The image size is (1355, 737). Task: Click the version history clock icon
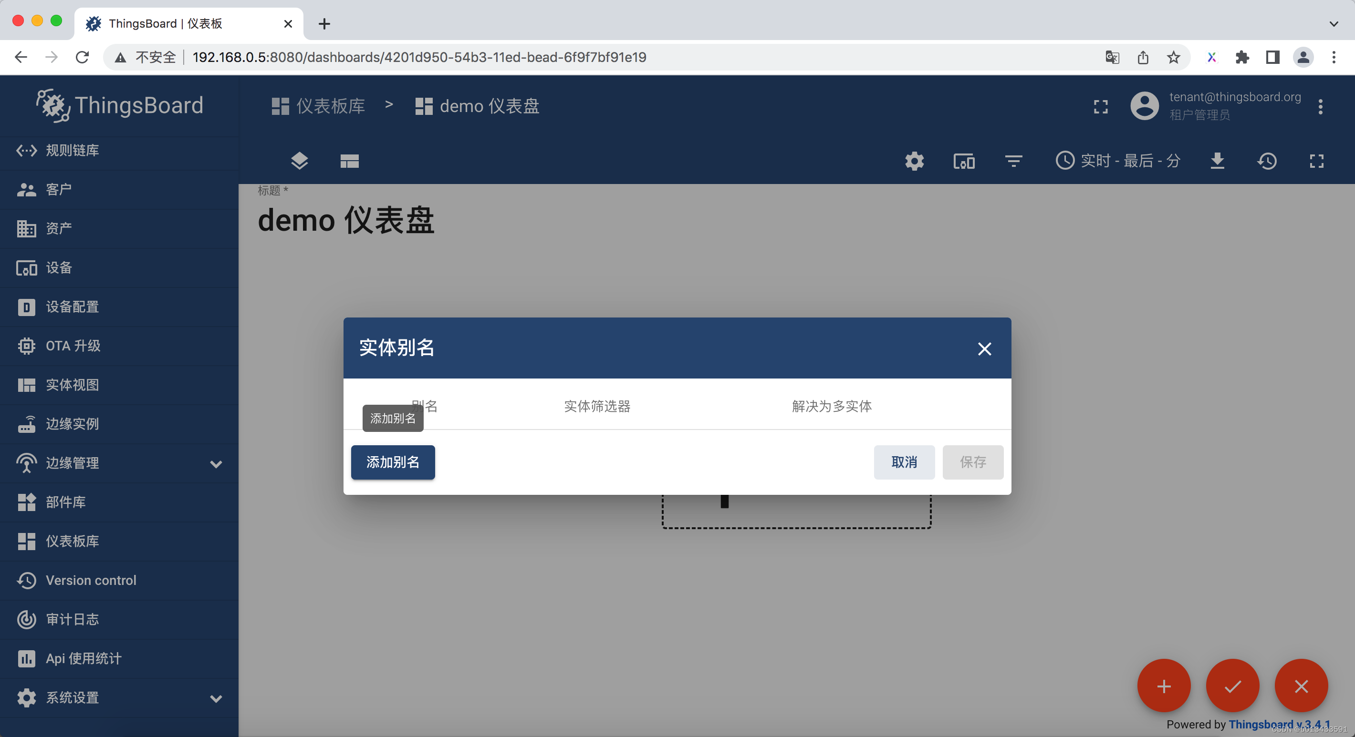1267,161
